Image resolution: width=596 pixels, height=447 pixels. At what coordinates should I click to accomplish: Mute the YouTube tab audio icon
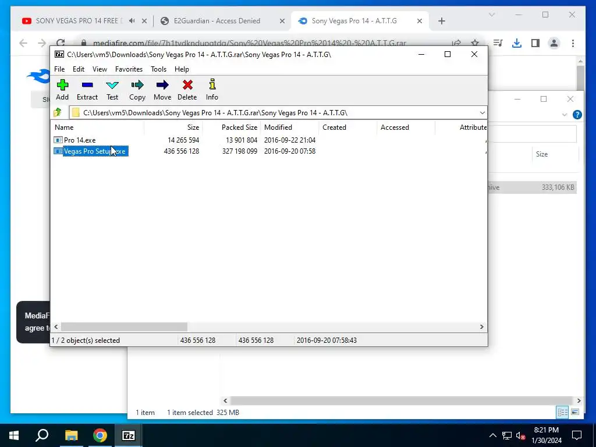click(x=132, y=21)
